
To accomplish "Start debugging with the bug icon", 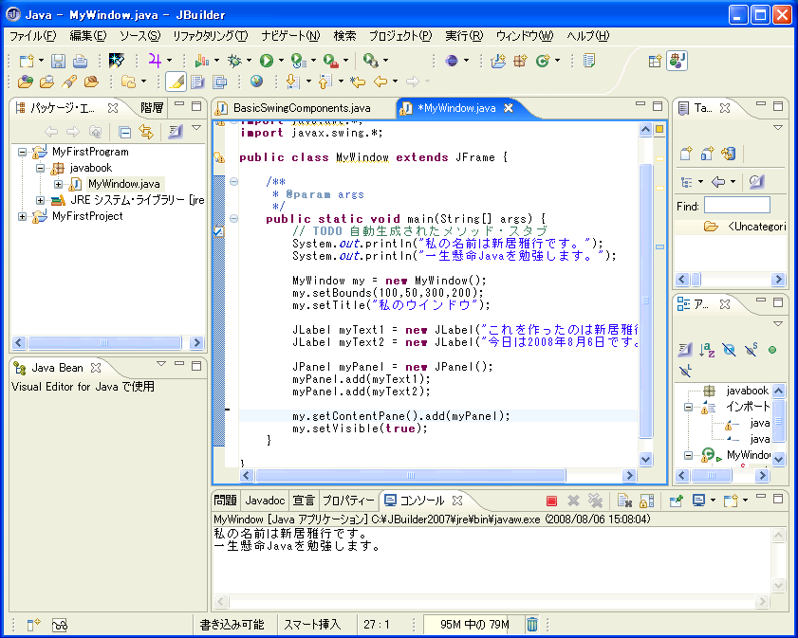I will pos(233,61).
